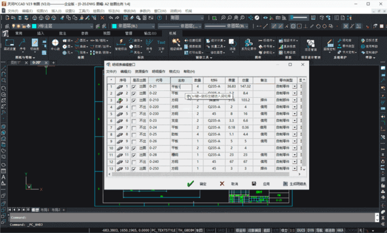The image size is (387, 233).
Task: Open part type dropdown for row 0-210
Action: (x=294, y=100)
